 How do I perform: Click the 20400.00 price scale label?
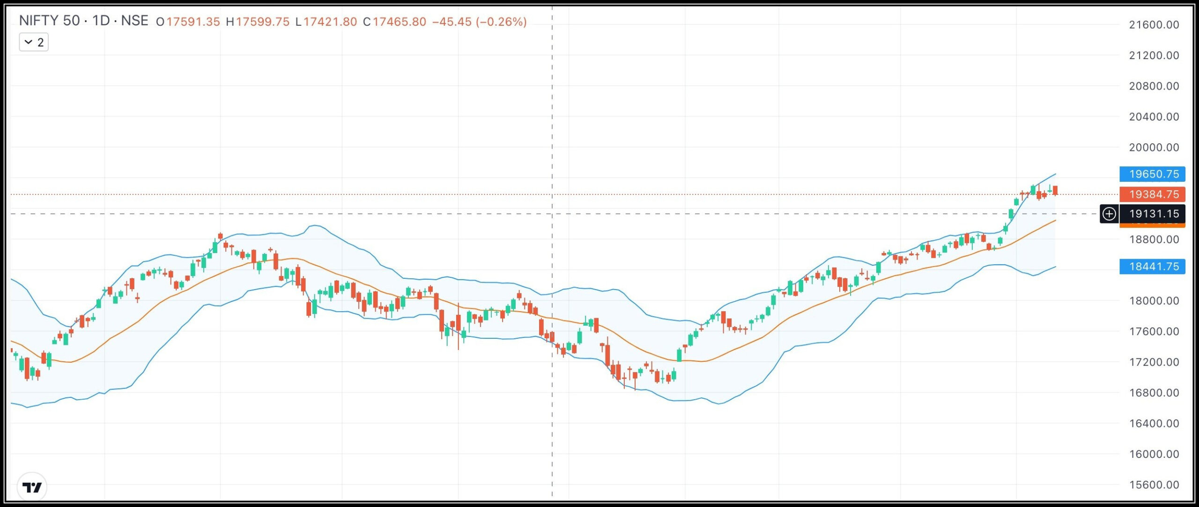[x=1154, y=116]
